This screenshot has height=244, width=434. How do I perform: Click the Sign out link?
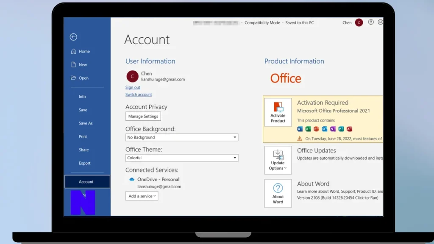(x=133, y=87)
